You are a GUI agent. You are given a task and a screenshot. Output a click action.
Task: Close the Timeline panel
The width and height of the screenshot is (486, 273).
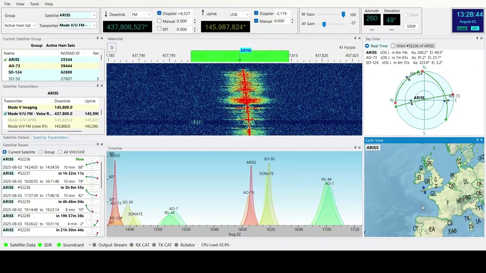[x=360, y=148]
